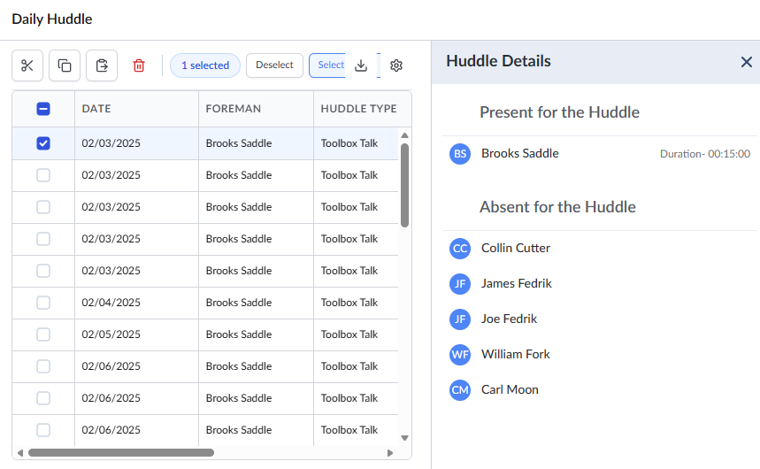This screenshot has height=469, width=760.
Task: Click the horizontal scrollbar thumb
Action: (x=121, y=452)
